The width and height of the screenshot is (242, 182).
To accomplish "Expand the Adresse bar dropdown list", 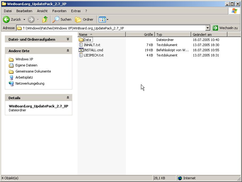I will 208,28.
